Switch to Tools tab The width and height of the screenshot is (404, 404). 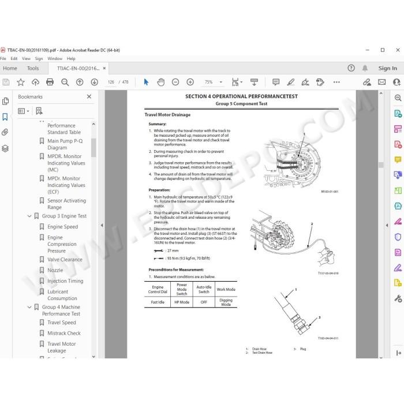[x=33, y=68]
